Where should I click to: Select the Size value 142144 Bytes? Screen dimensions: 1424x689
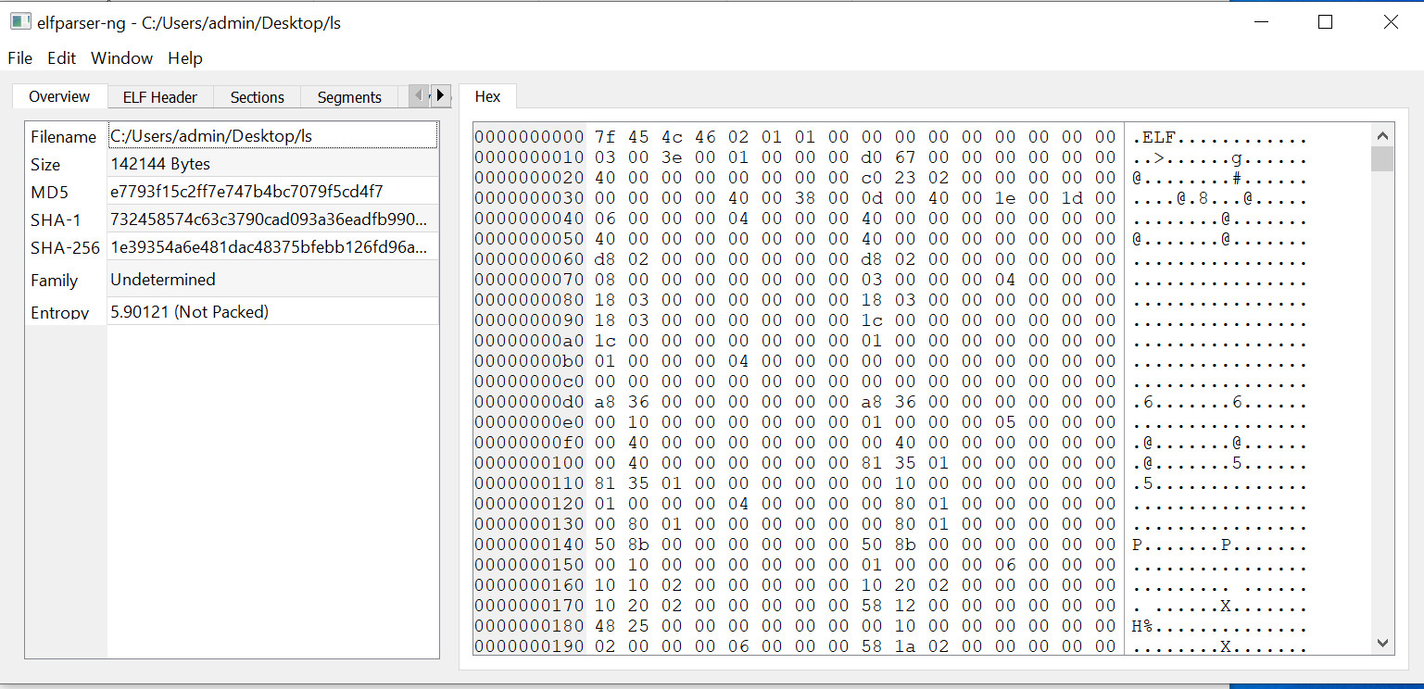point(272,164)
